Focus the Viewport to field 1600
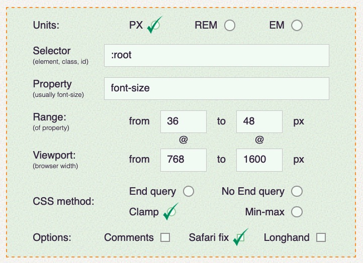Viewport: 363px width, 263px height. coord(259,160)
